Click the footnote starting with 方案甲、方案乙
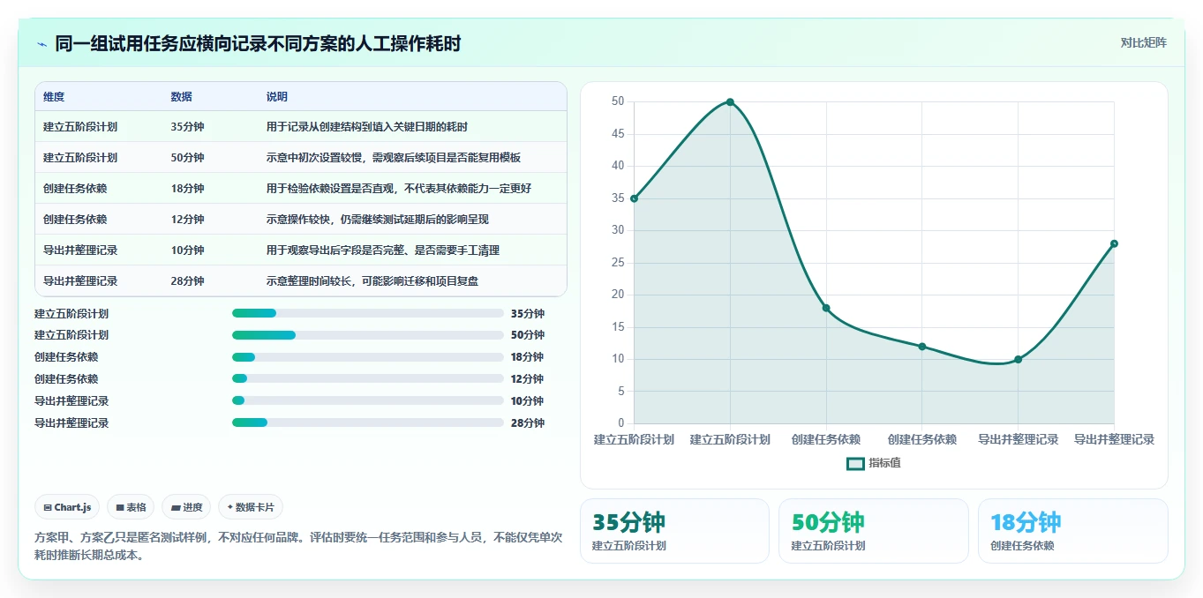 (x=298, y=546)
